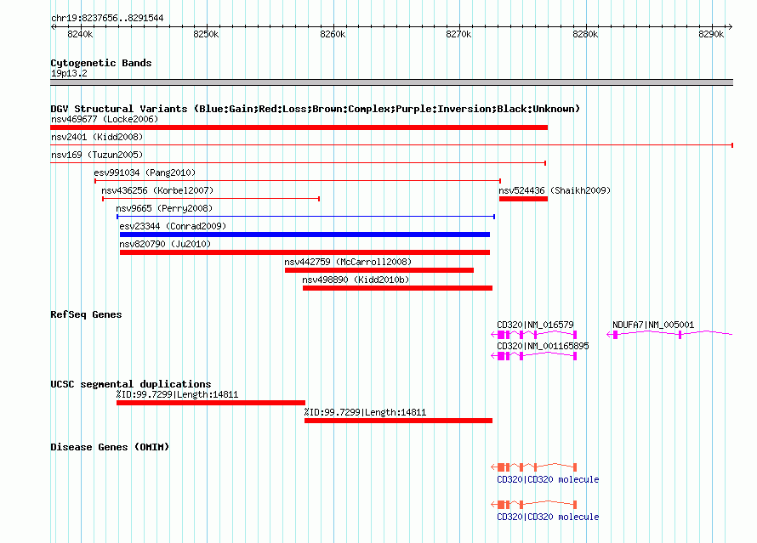Click the 8290k ruler tick label

pyautogui.click(x=711, y=34)
